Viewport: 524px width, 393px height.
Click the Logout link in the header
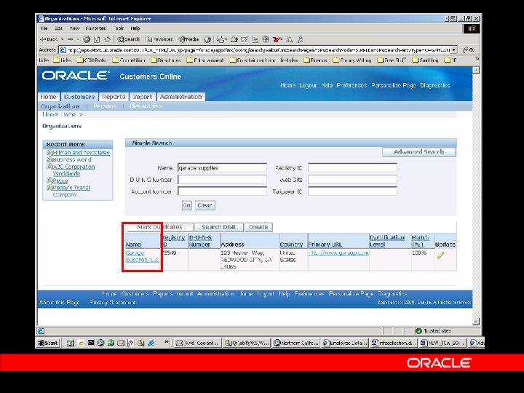[x=308, y=85]
